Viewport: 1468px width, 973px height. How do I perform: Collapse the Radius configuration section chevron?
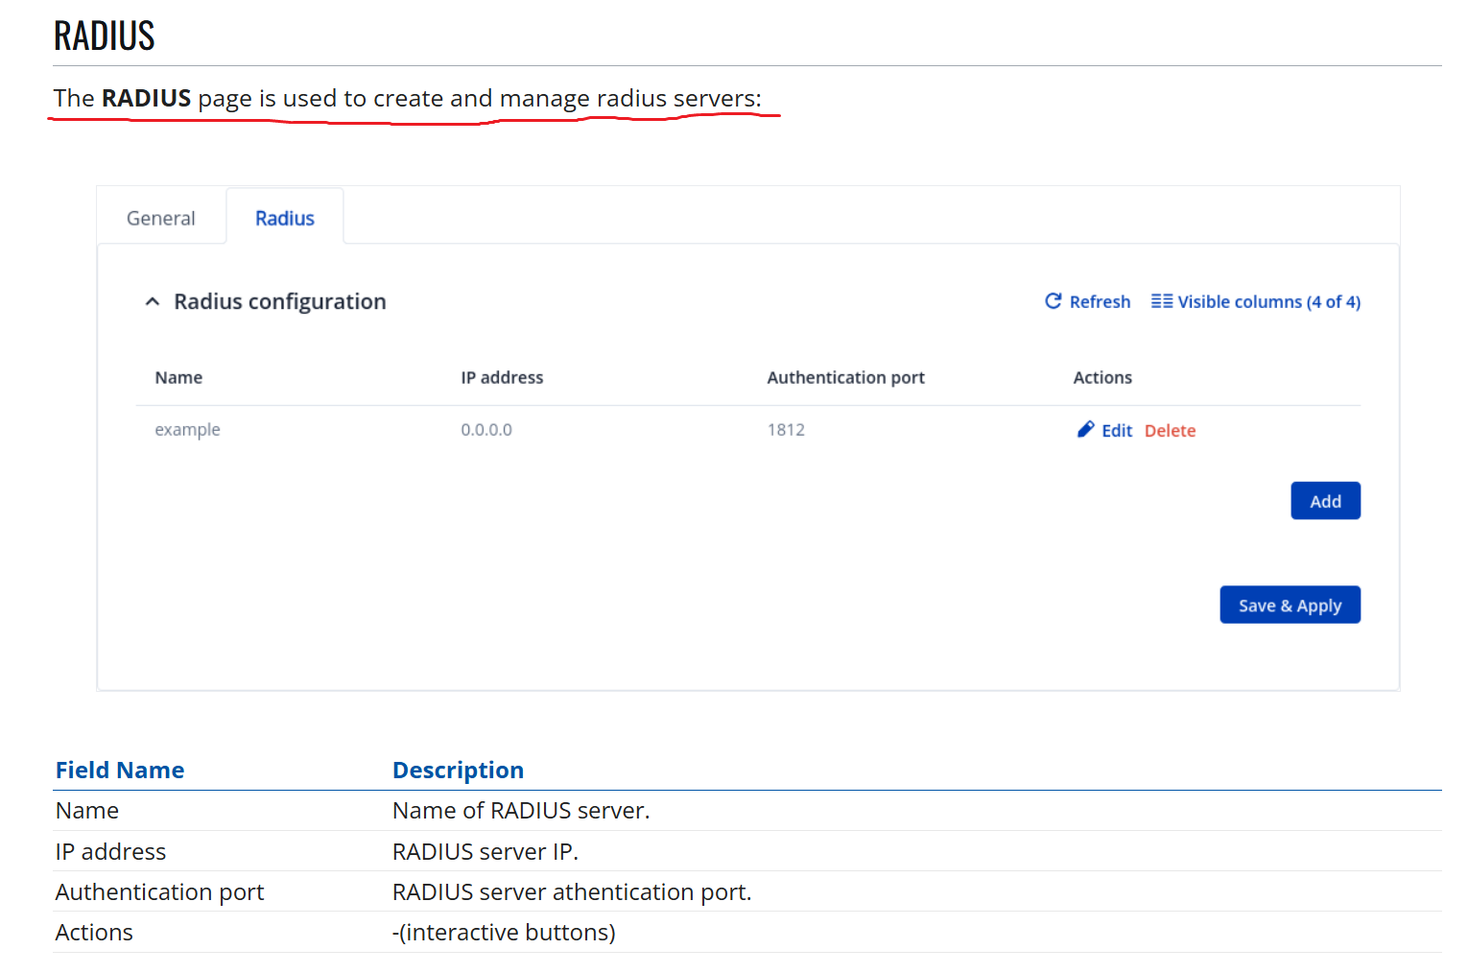coord(153,302)
